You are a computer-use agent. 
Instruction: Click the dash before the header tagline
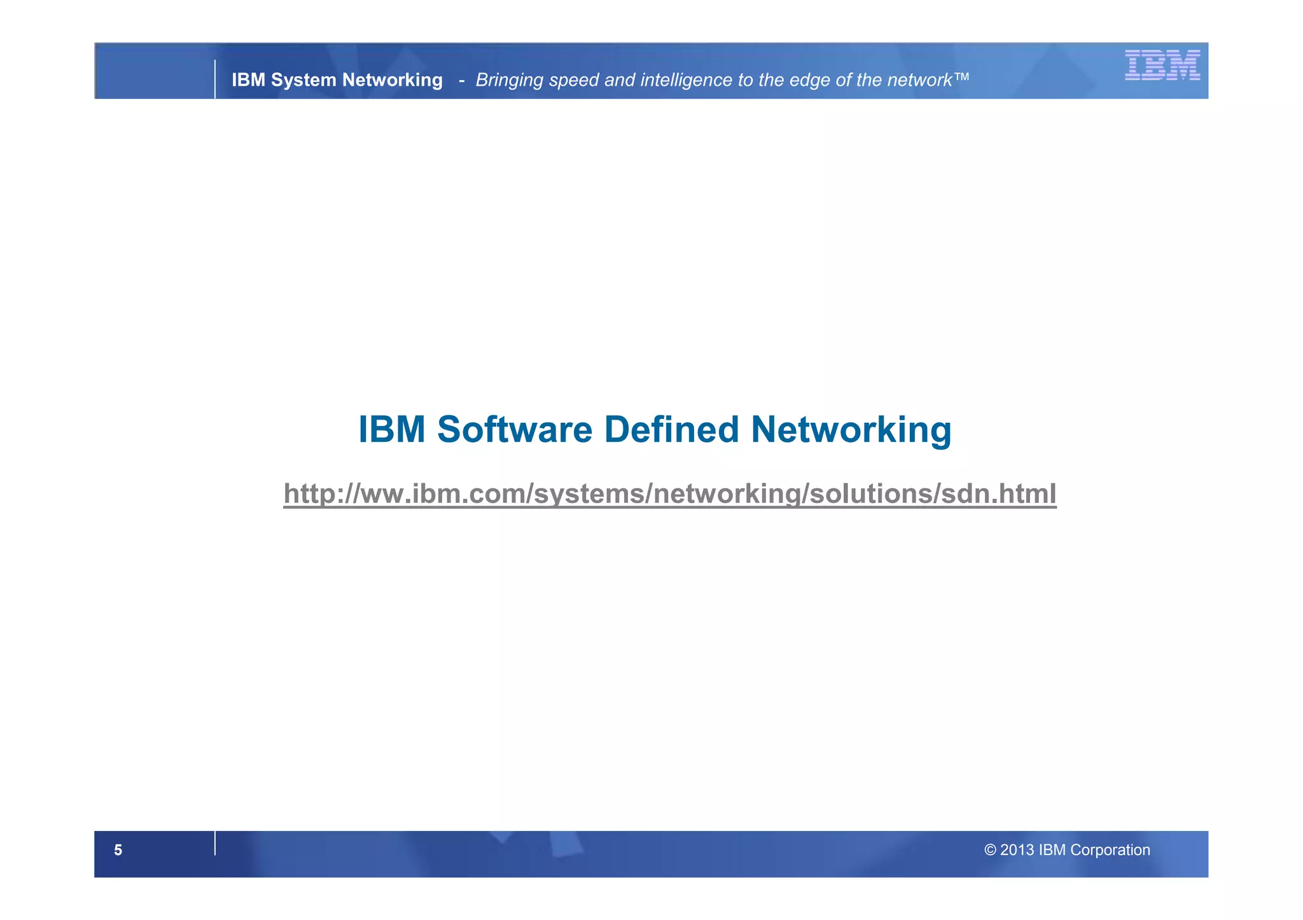click(461, 80)
